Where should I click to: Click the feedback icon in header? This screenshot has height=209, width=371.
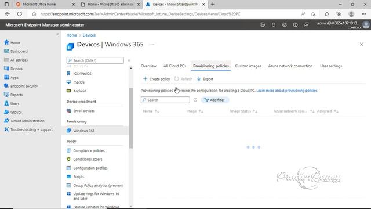click(306, 24)
